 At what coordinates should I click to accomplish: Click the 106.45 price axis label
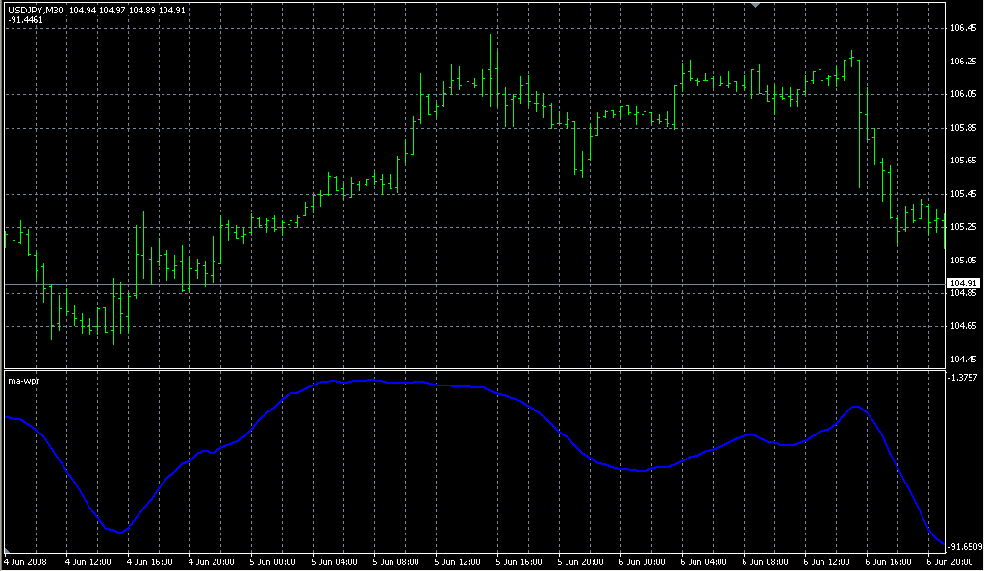[963, 28]
